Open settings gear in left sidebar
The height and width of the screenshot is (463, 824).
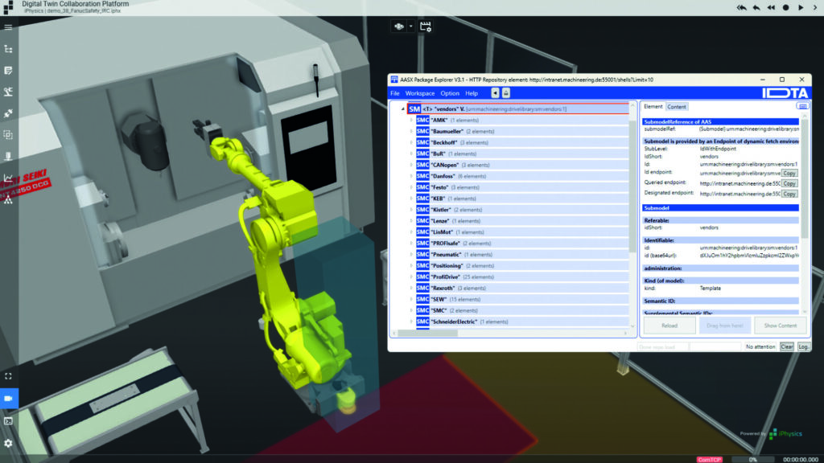[8, 443]
